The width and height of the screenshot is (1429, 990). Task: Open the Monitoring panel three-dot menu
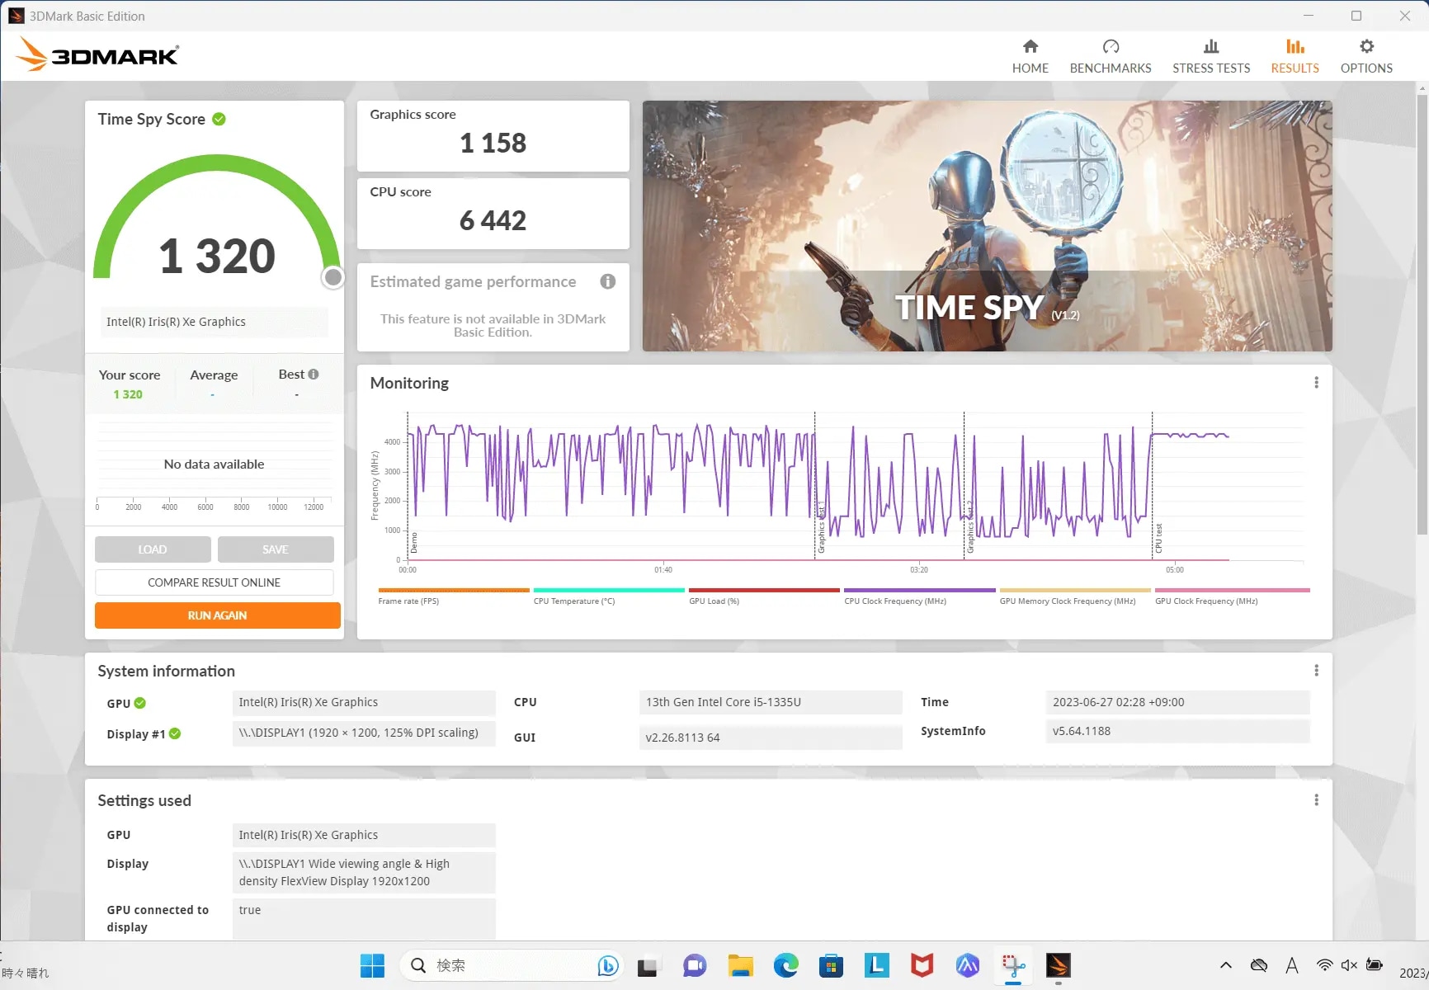pyautogui.click(x=1316, y=383)
